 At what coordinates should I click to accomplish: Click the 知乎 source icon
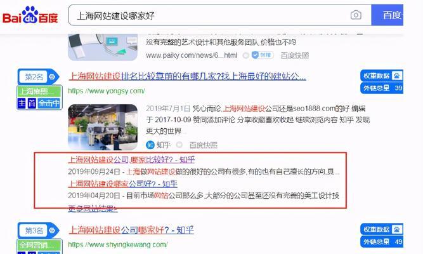(x=150, y=145)
